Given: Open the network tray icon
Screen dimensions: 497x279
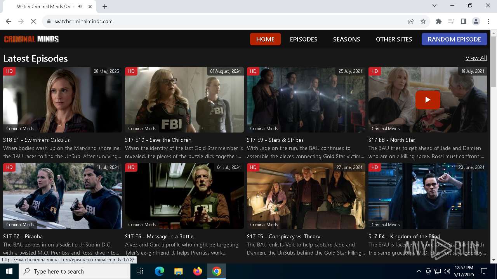Looking at the screenshot, I should pyautogui.click(x=438, y=271).
